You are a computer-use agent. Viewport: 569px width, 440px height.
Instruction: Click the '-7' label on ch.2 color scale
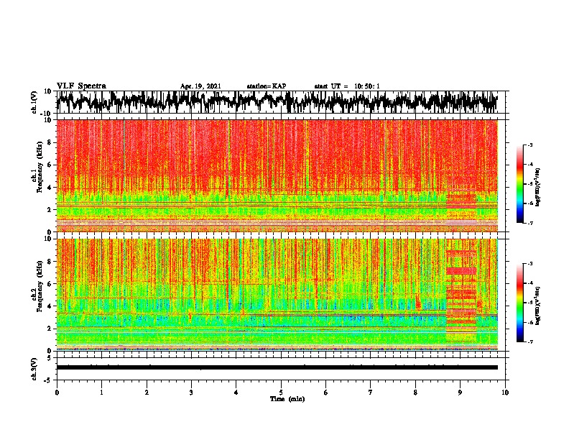click(529, 342)
